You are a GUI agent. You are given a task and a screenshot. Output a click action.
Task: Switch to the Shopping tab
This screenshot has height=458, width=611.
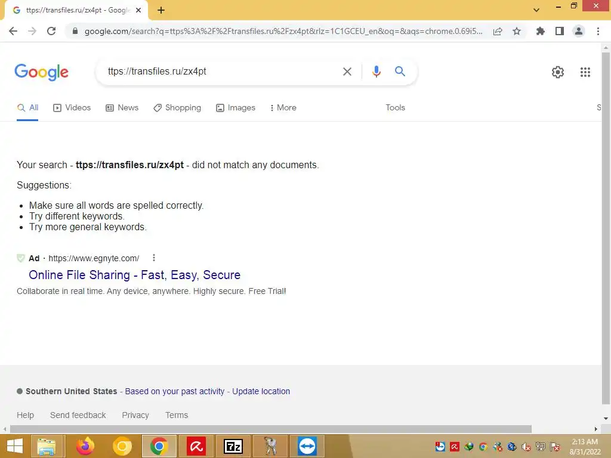click(x=177, y=108)
